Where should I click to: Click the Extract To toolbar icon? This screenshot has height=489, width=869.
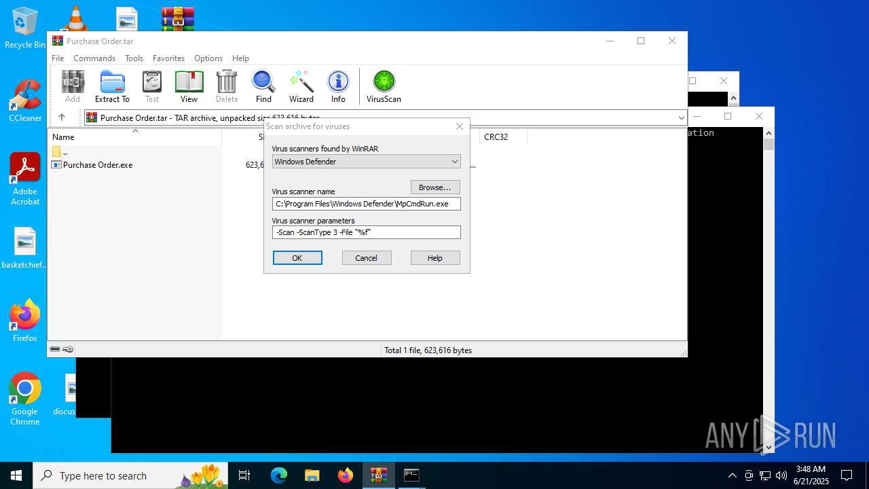pyautogui.click(x=112, y=86)
